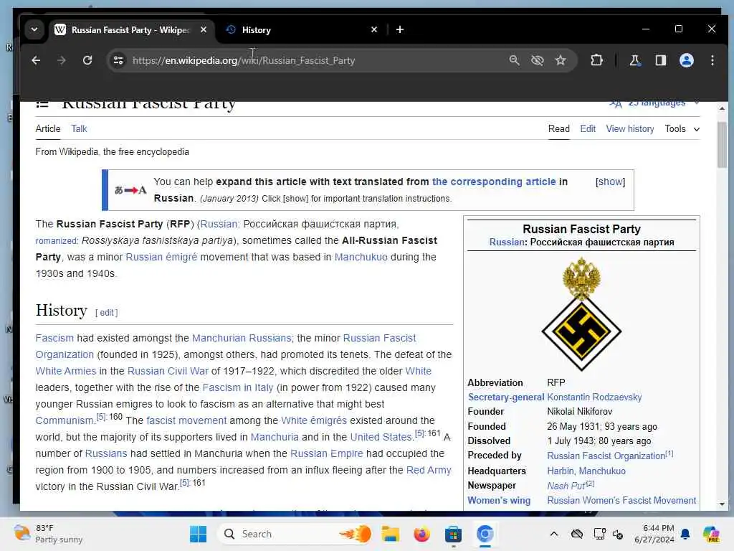Screen dimensions: 734x551
Task: Open the White émigrés link
Action: [314, 420]
